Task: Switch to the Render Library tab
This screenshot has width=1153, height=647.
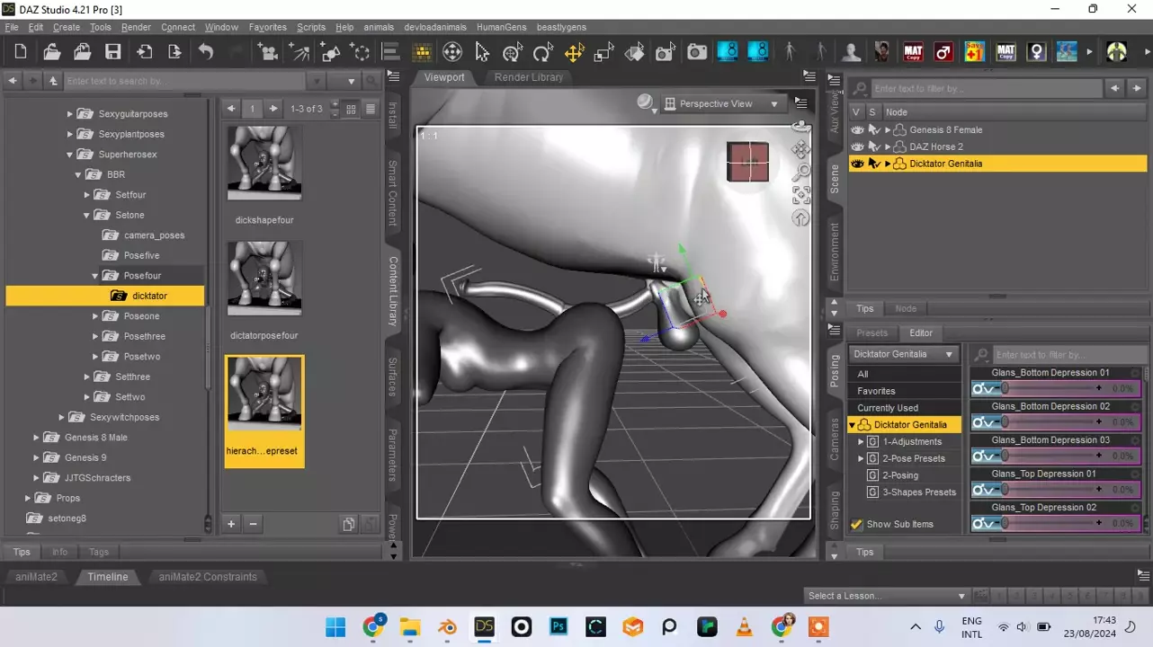Action: point(528,77)
